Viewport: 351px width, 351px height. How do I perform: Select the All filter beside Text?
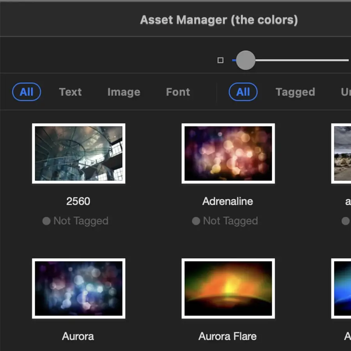click(27, 92)
